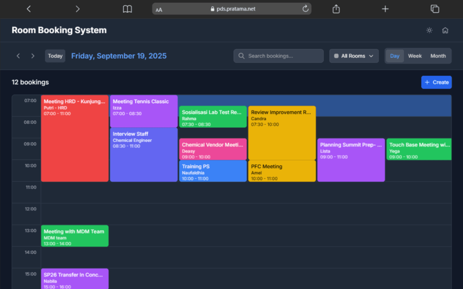Switch to Day view tab
Image resolution: width=463 pixels, height=289 pixels.
click(x=394, y=56)
